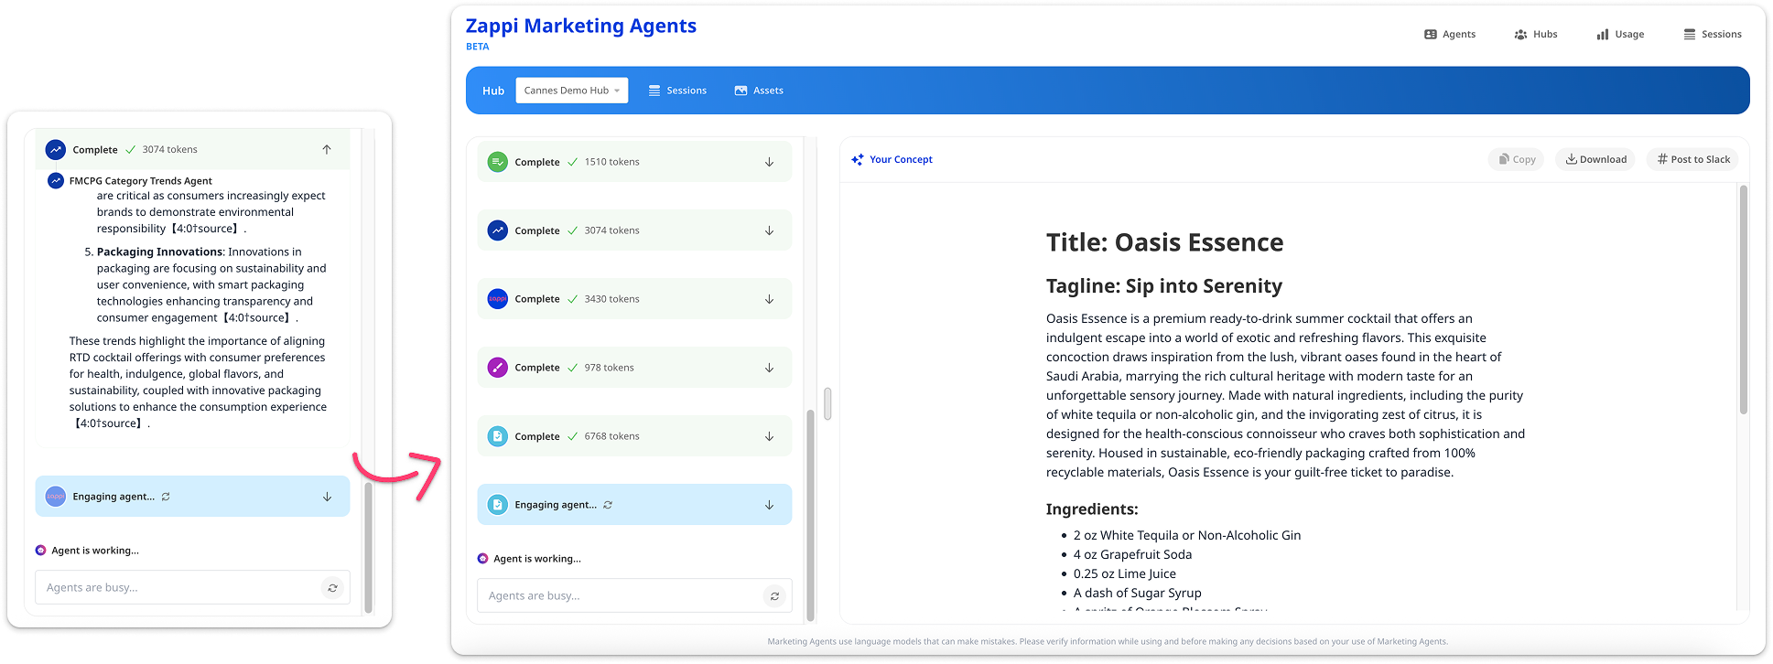Expand the 1510 tokens complete step
The image size is (1773, 664).
tap(769, 162)
